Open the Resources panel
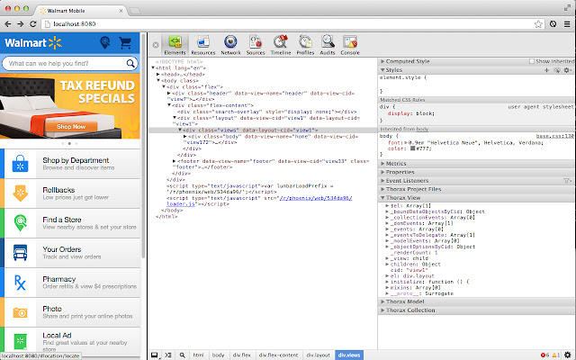The image size is (576, 360). coord(202,43)
